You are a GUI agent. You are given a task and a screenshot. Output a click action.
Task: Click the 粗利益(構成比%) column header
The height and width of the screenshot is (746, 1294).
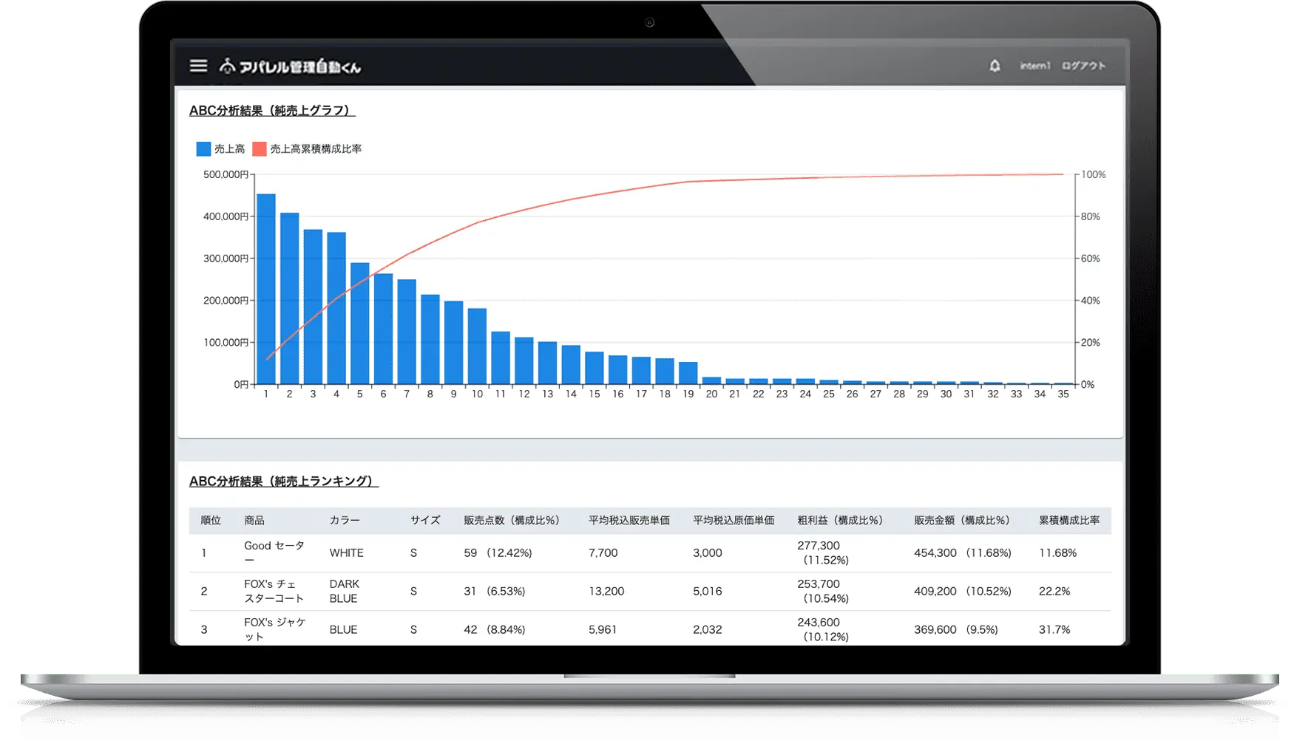click(840, 520)
